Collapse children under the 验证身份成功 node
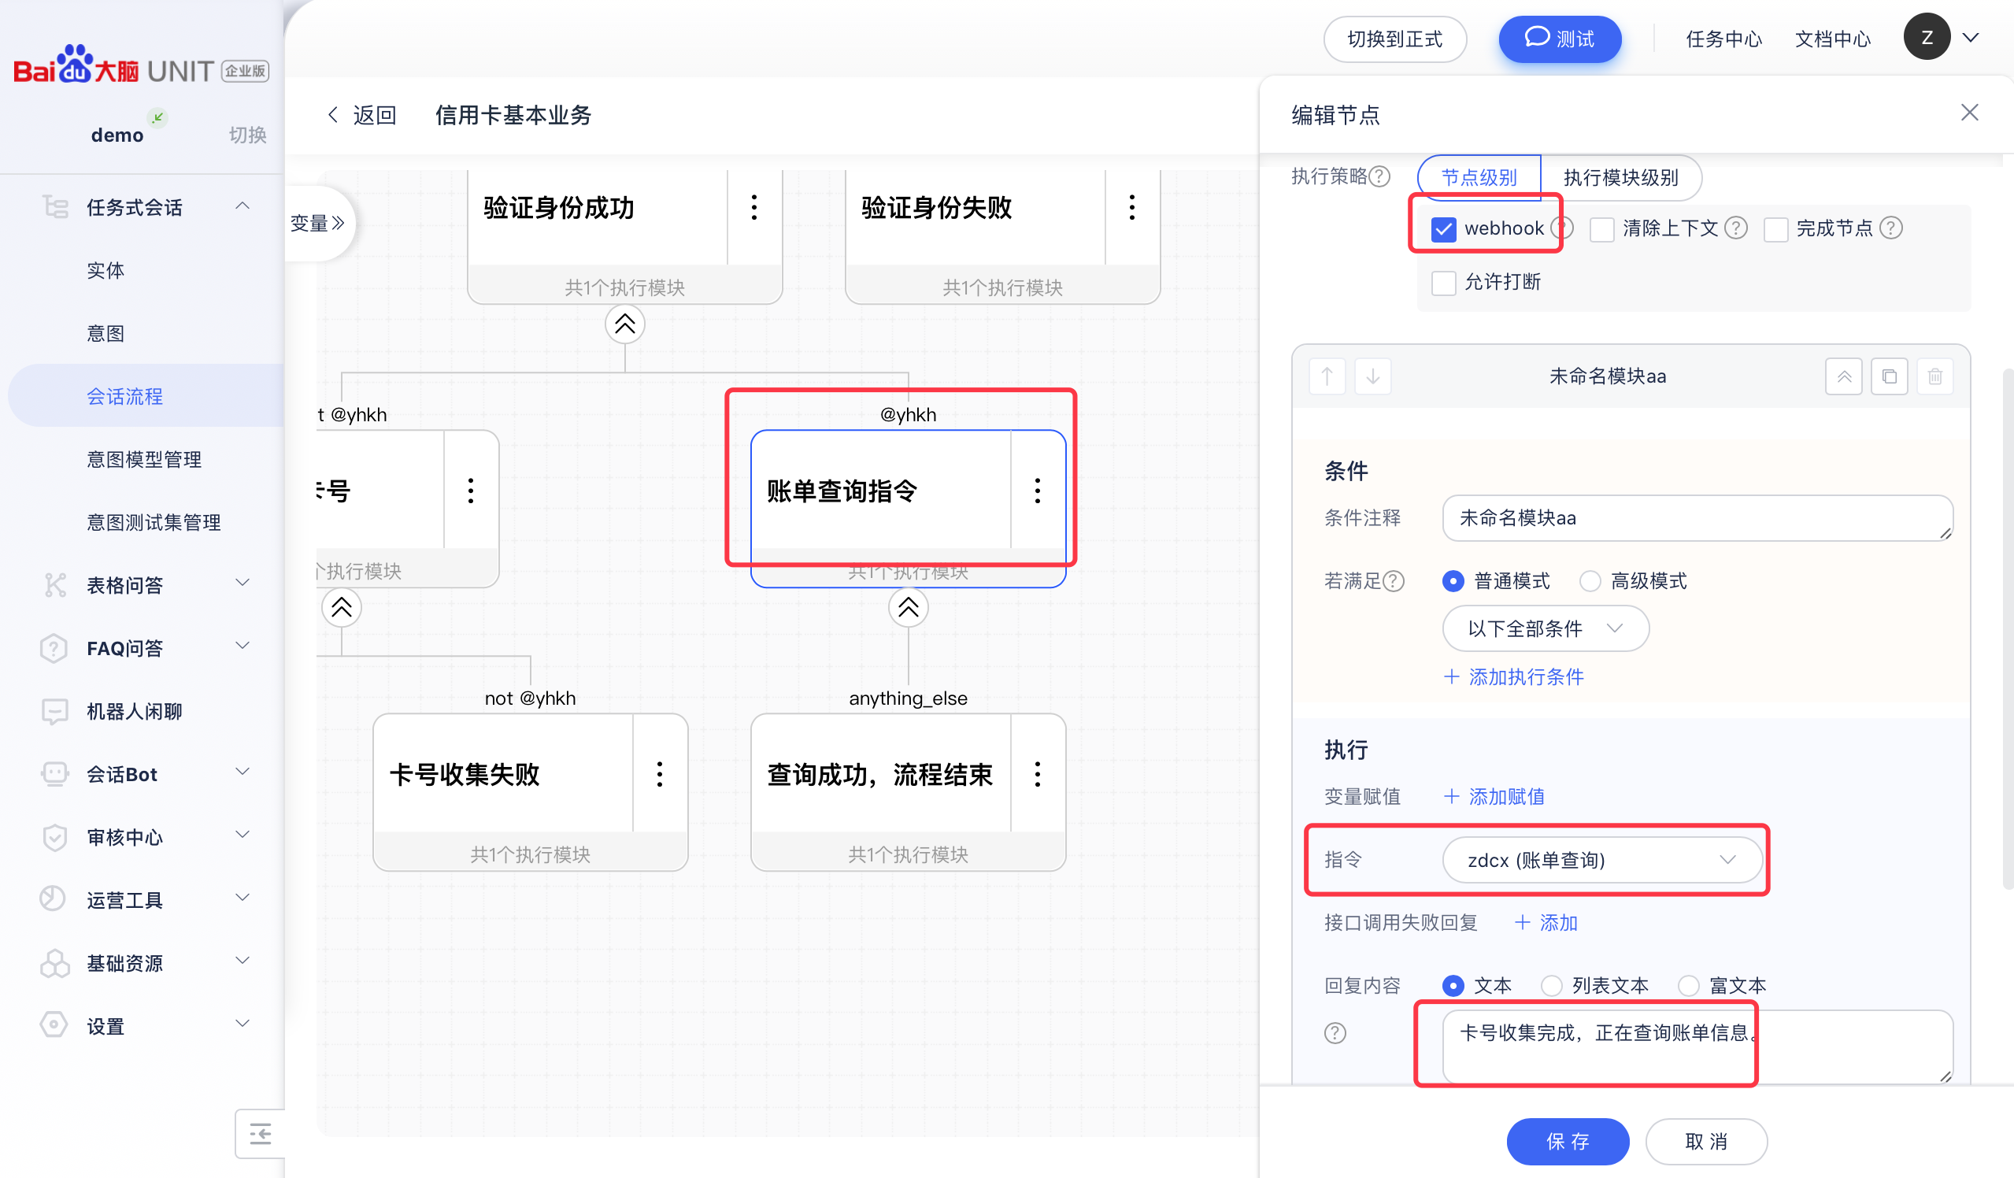Viewport: 2014px width, 1178px height. click(x=624, y=324)
